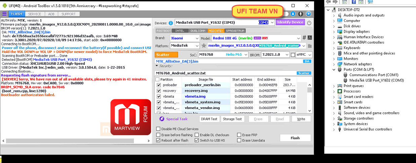Enable Erase FRP checkbox

click(239, 135)
